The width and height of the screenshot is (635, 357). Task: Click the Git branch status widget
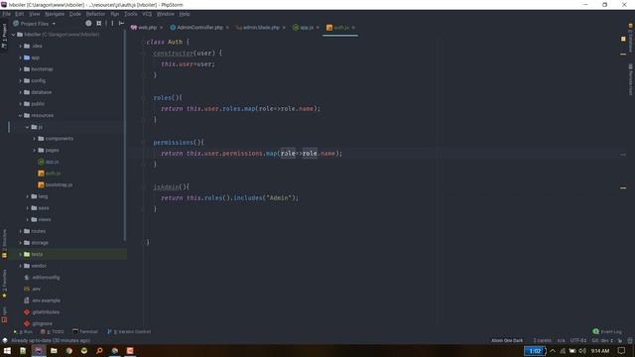pos(603,340)
